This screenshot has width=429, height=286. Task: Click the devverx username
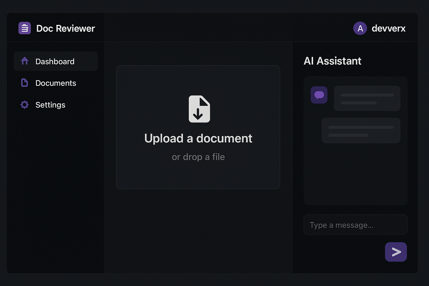388,28
